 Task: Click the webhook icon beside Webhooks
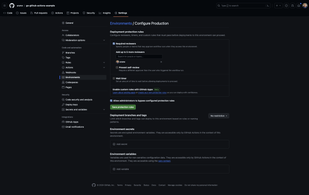63,72
